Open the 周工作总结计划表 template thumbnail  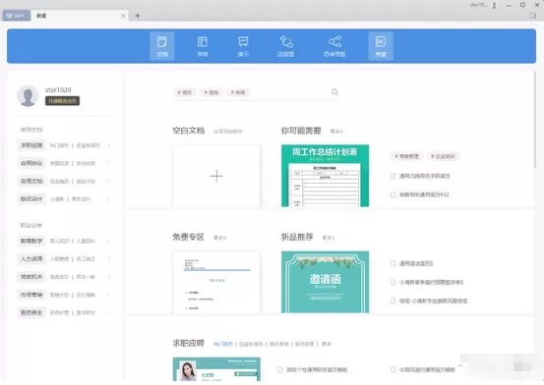[x=325, y=176]
